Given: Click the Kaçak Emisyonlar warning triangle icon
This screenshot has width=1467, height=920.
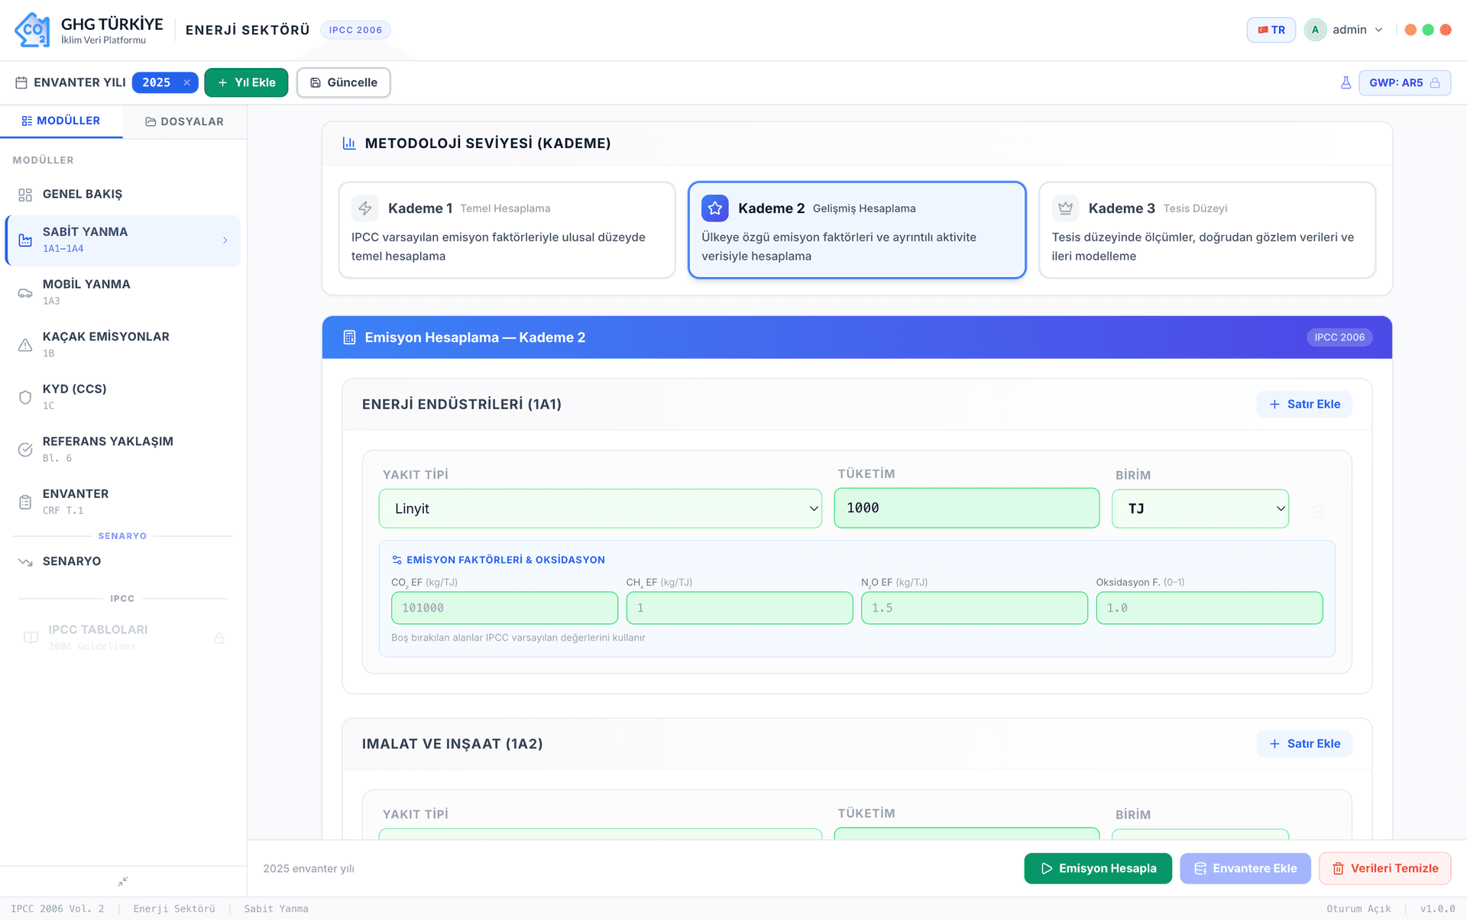Looking at the screenshot, I should 25,345.
